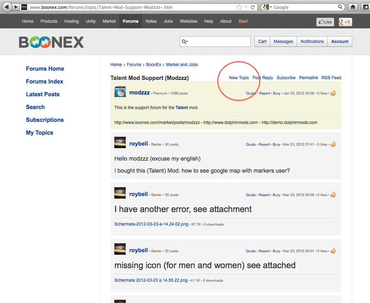Open modzzz's avatar thumbnail

coord(120,92)
